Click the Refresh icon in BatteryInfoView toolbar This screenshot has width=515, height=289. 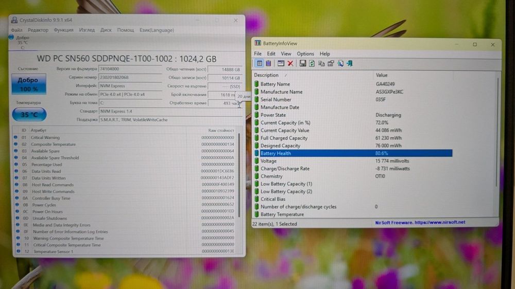312,63
